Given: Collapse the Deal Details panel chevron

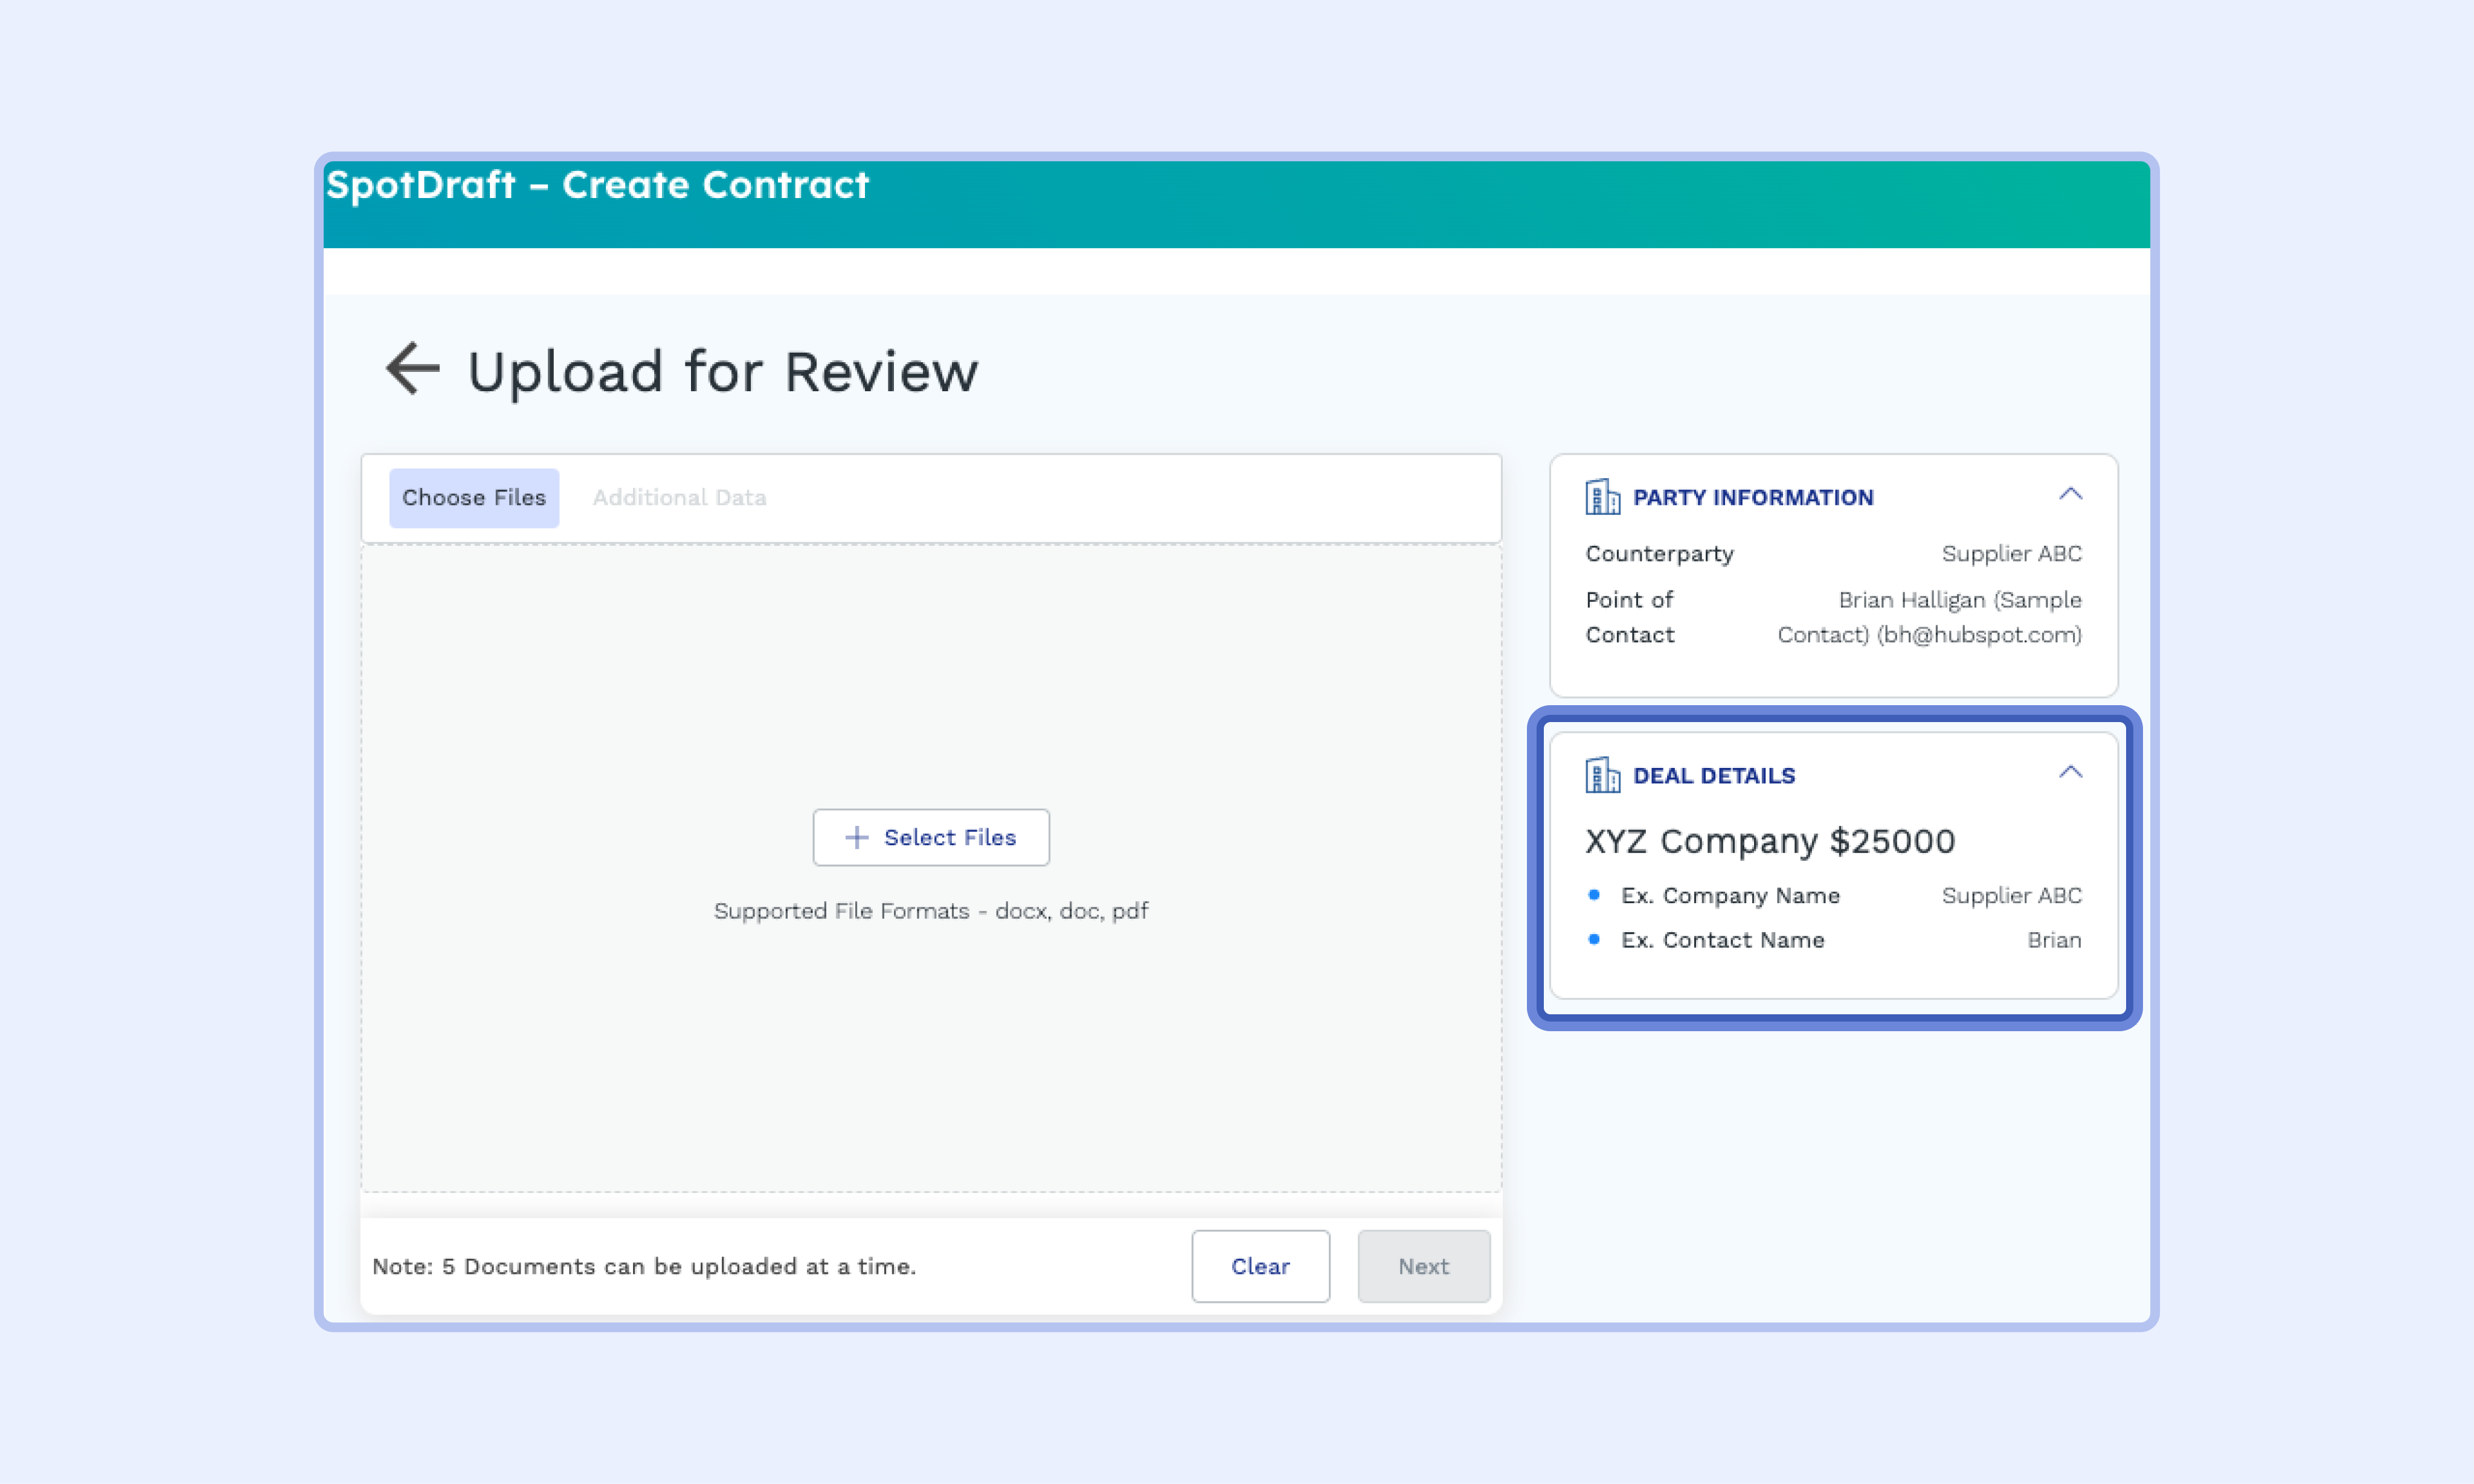Looking at the screenshot, I should [2070, 772].
